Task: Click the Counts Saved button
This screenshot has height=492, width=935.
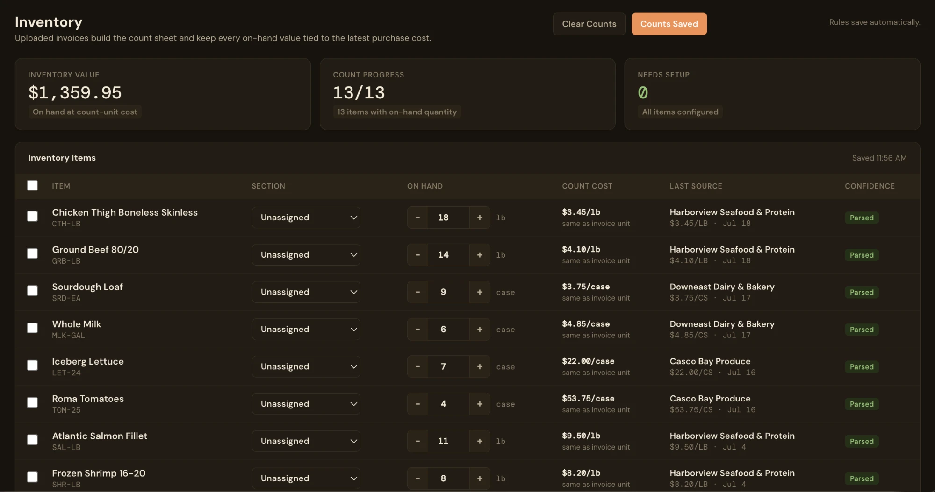Action: pyautogui.click(x=669, y=24)
